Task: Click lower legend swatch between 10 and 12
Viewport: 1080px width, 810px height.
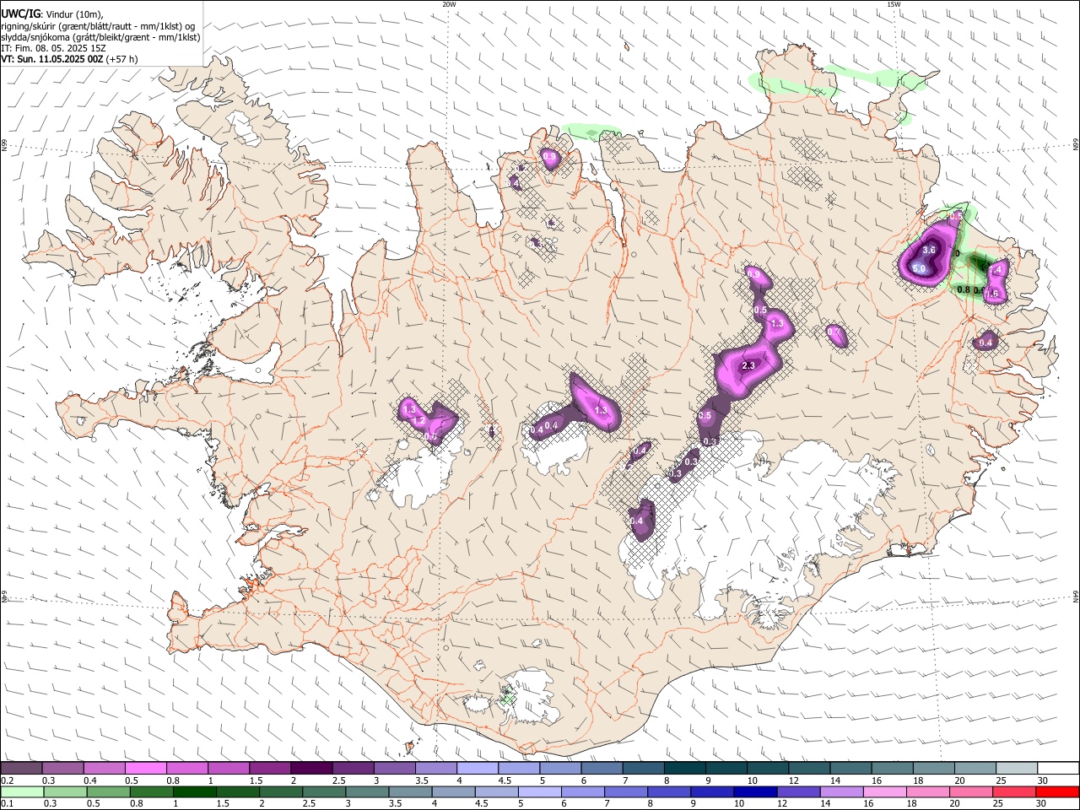Action: [756, 792]
